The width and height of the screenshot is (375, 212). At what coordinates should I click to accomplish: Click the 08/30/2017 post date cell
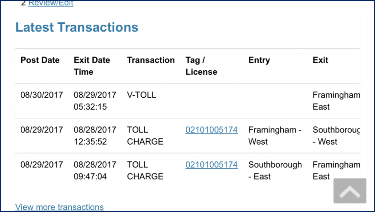pos(42,95)
